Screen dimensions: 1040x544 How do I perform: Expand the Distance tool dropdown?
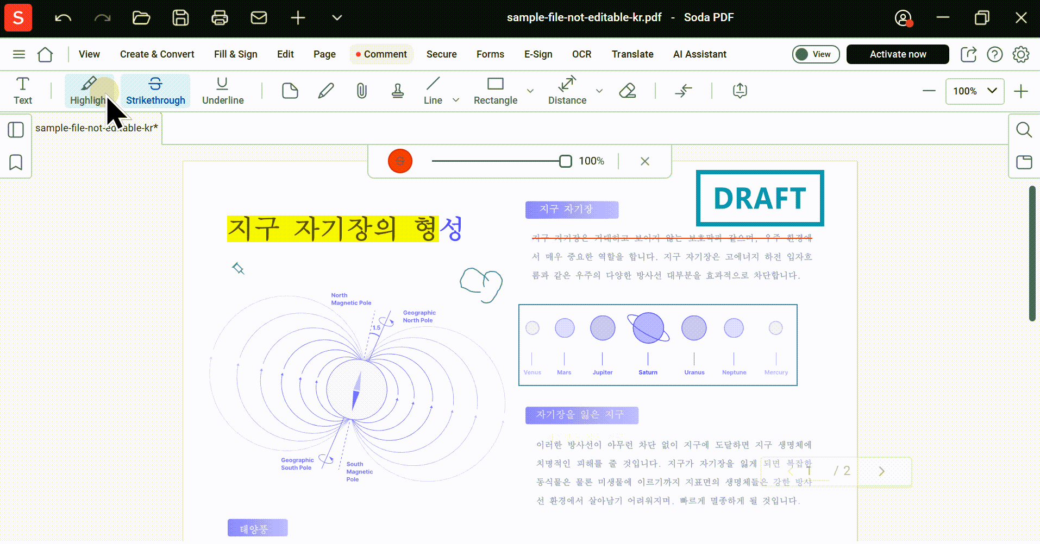click(599, 91)
